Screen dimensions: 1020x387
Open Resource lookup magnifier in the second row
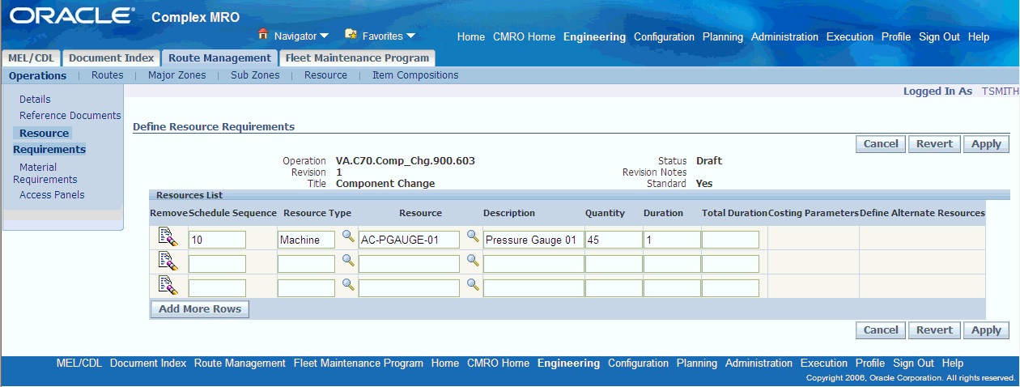click(x=473, y=261)
